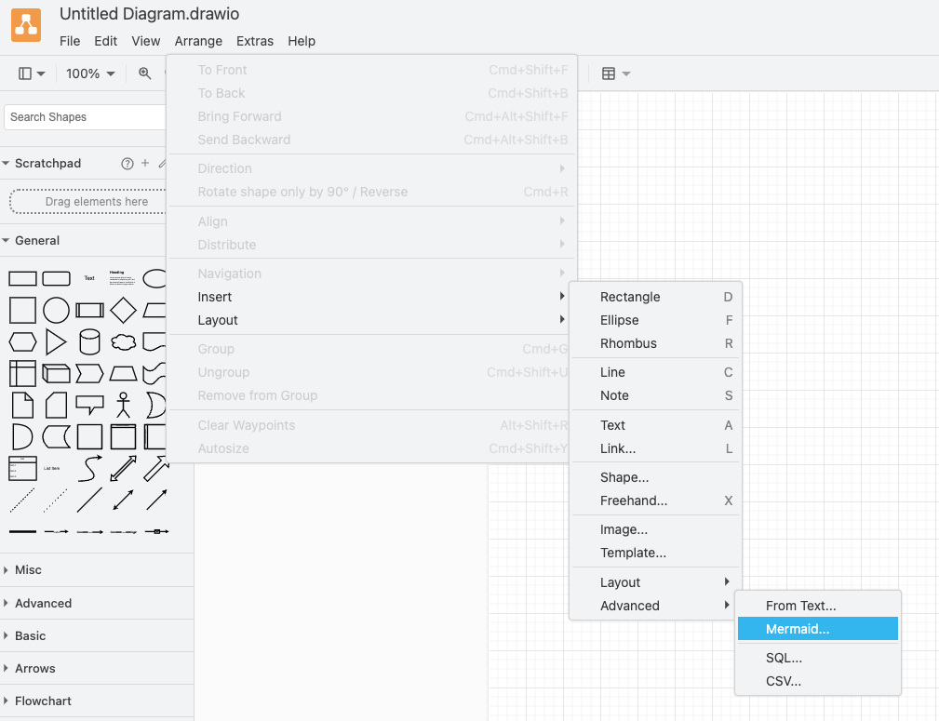Click the Zoom In magnifier icon
This screenshot has height=721, width=939.
coord(144,73)
